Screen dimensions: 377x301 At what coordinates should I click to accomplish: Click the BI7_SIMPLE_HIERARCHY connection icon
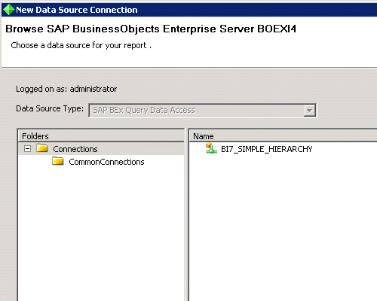(x=211, y=148)
